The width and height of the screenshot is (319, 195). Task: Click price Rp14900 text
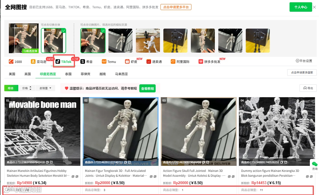coord(24,183)
